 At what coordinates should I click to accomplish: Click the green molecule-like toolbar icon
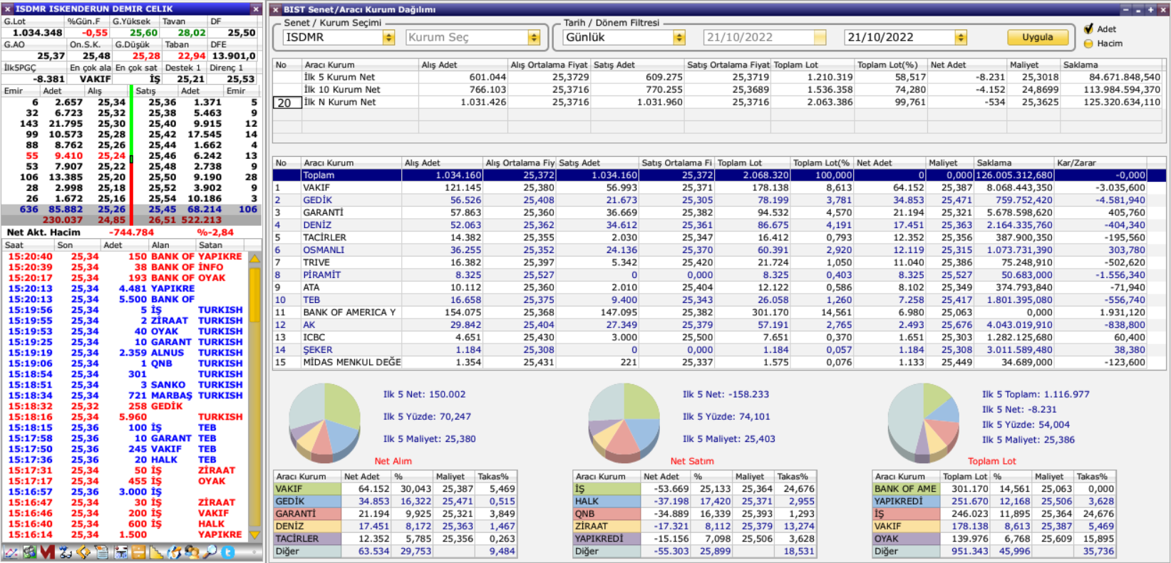29,552
